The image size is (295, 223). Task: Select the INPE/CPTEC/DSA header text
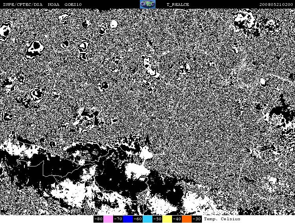tap(22, 4)
